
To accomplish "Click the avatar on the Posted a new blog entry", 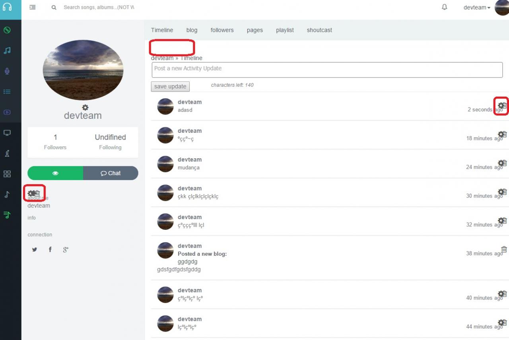I will click(165, 251).
